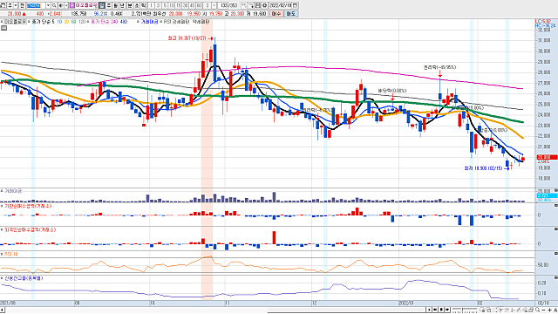
Task: Click the scroll left arrow at bottom
Action: 2,311
